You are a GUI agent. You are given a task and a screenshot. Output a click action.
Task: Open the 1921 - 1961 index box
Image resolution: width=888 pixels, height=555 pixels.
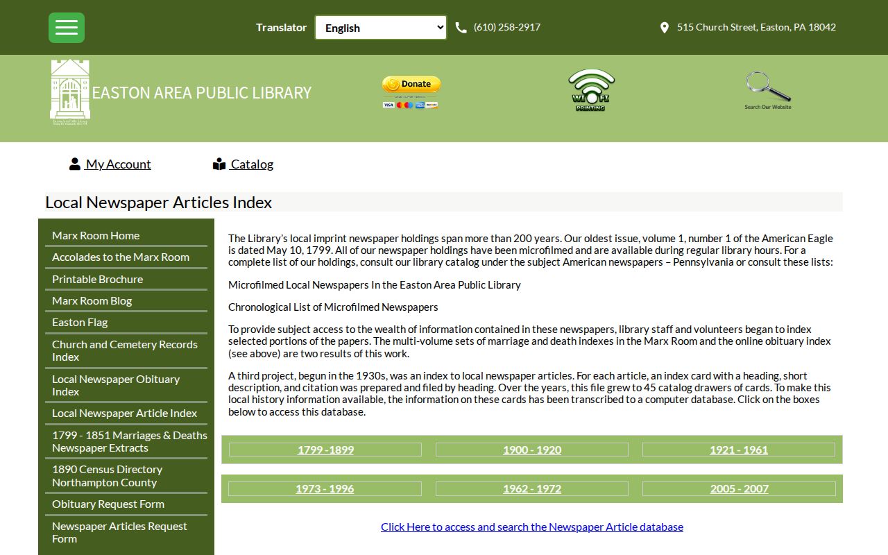(x=739, y=450)
